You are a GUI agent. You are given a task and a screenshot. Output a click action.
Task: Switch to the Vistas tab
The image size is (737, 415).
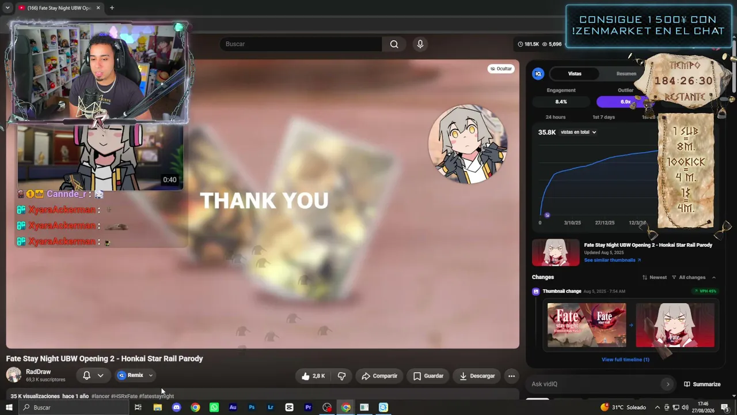(575, 74)
